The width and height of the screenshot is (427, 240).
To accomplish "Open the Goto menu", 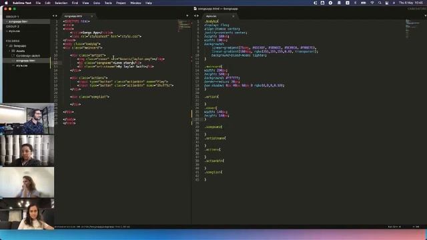I will point(97,3).
